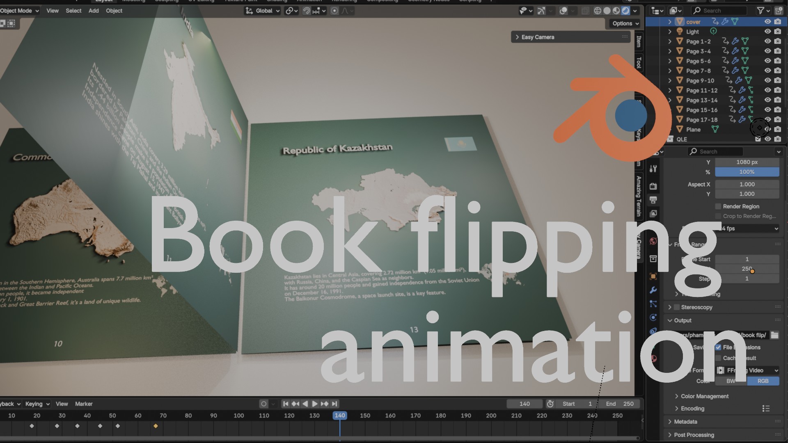Open the Global transform orientation dropdown
Image resolution: width=788 pixels, height=443 pixels.
(263, 11)
